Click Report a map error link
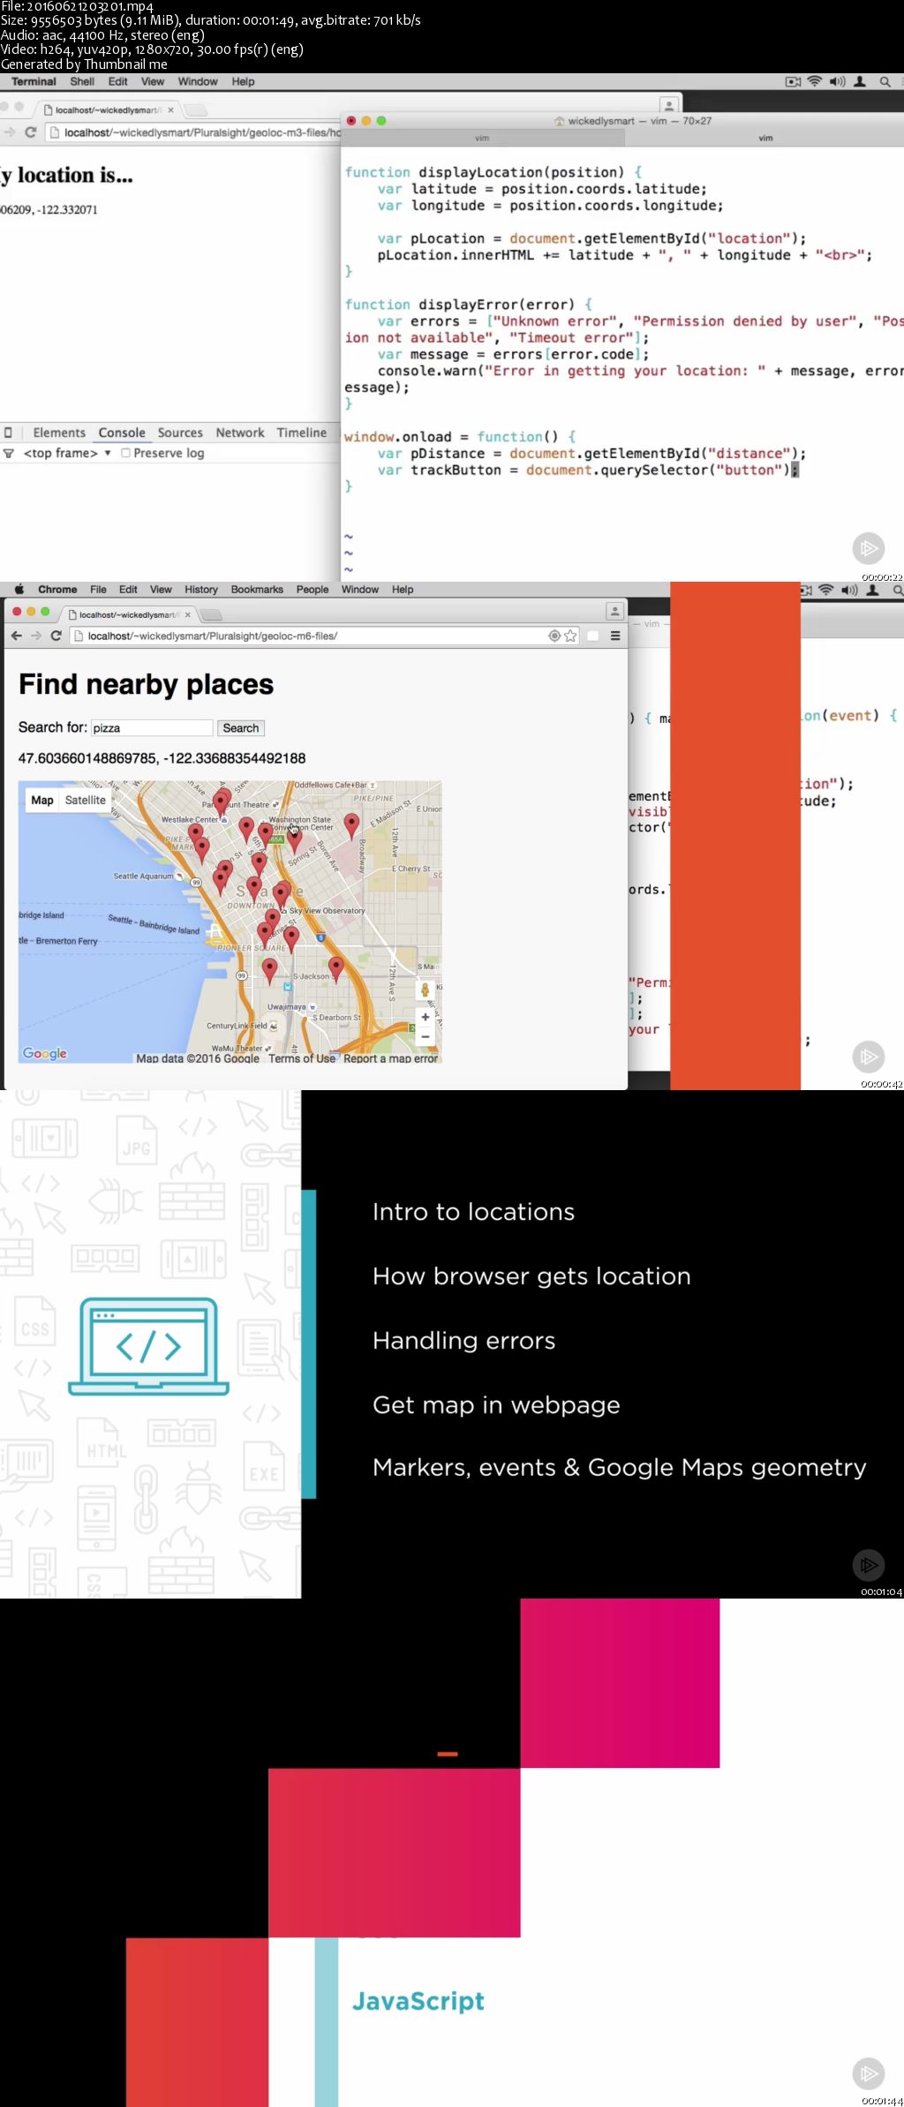The image size is (904, 2107). click(390, 1058)
